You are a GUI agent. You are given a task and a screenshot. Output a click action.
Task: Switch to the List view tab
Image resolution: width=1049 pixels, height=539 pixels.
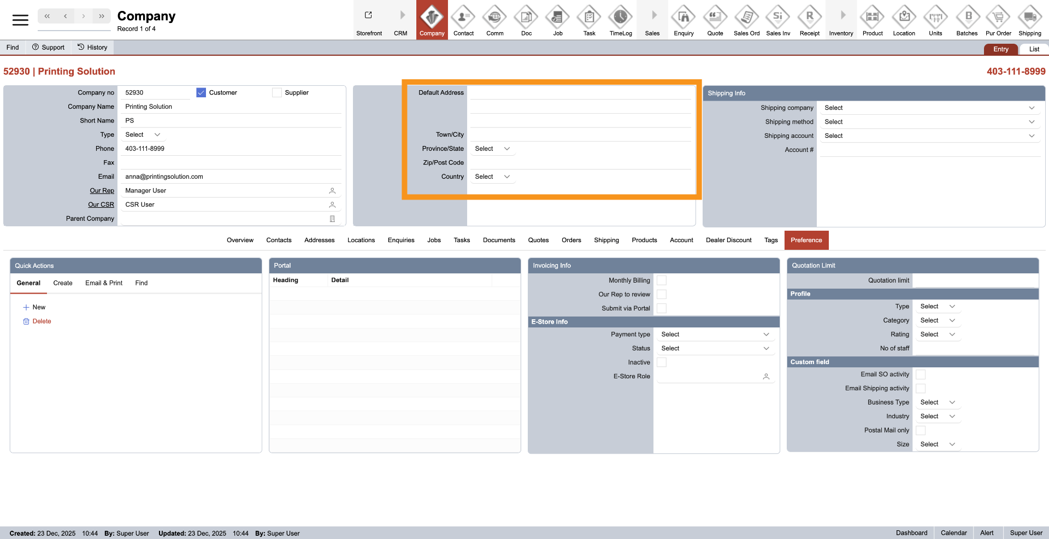coord(1034,49)
